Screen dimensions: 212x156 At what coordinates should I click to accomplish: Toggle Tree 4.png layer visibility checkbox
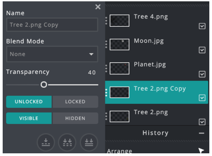pyautogui.click(x=202, y=26)
